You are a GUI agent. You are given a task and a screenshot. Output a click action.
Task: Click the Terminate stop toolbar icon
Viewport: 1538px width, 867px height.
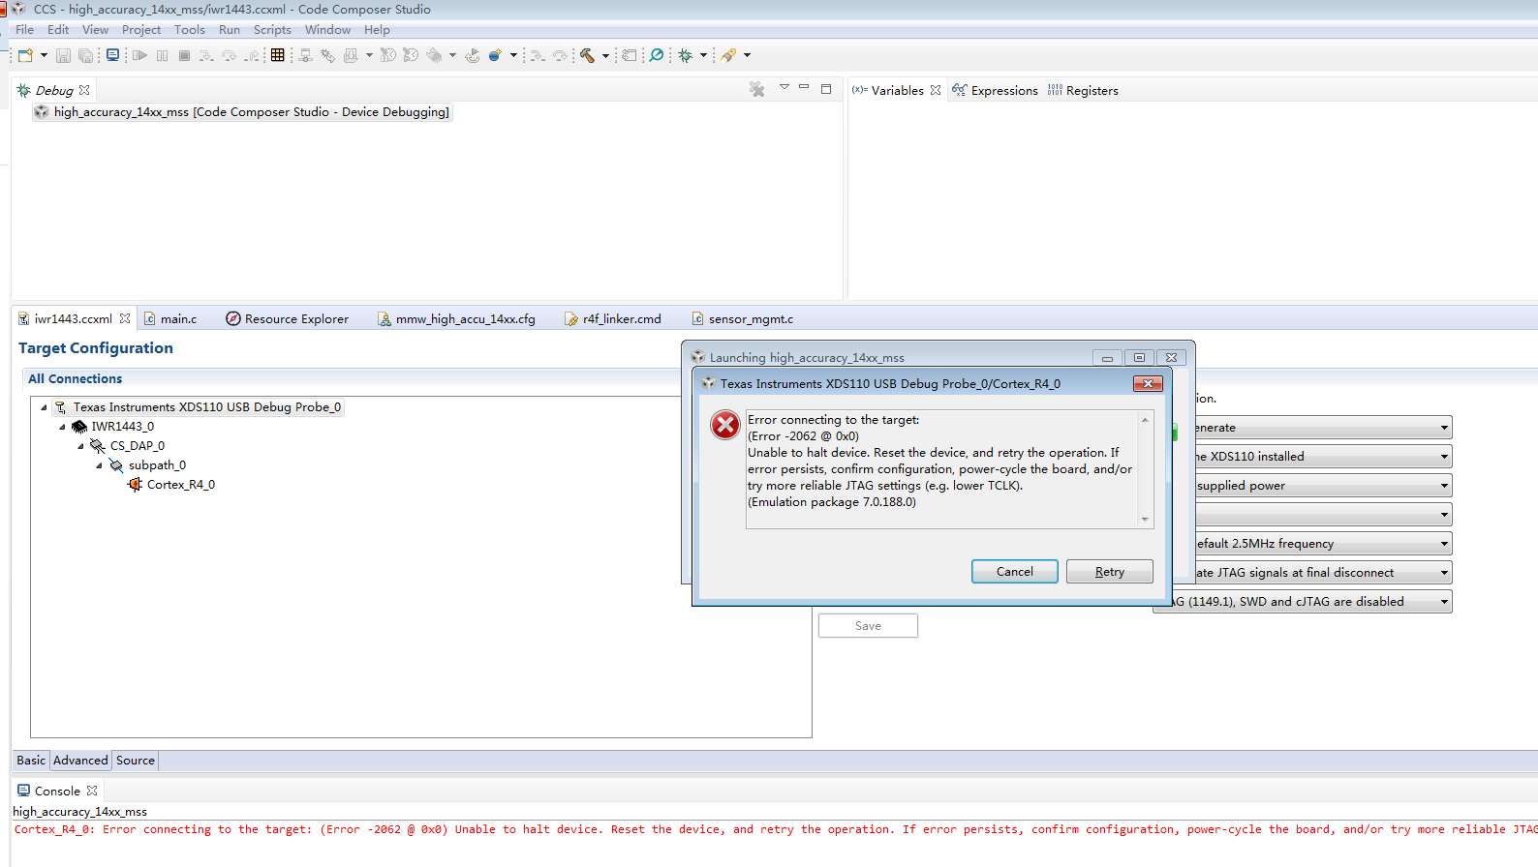point(184,55)
